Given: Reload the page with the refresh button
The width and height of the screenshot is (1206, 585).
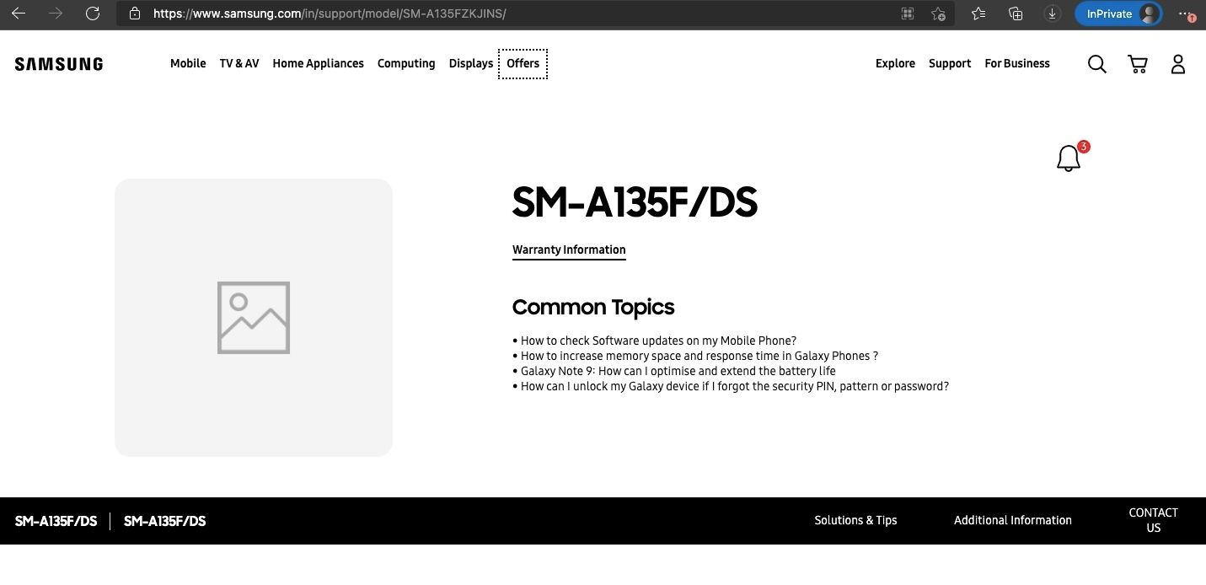Looking at the screenshot, I should tap(93, 13).
